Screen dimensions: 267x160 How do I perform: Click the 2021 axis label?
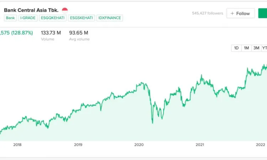click(200, 145)
